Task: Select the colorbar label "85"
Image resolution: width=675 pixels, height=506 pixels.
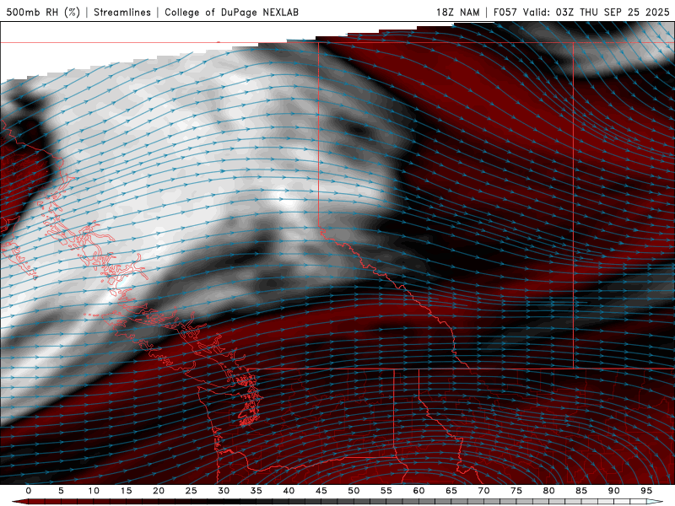Action: click(x=581, y=491)
